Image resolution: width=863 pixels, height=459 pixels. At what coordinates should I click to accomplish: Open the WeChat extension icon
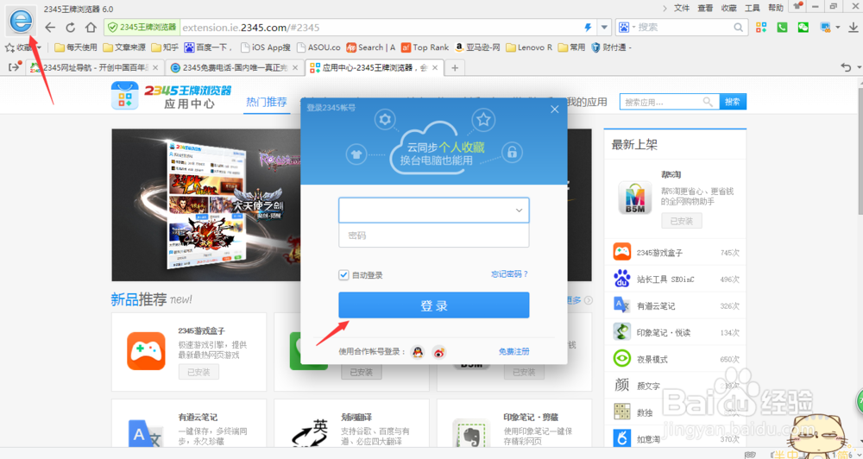point(803,27)
